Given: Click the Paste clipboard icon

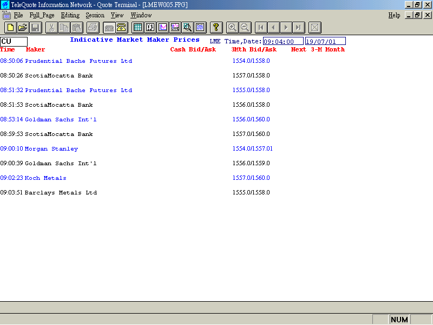Looking at the screenshot, I should 77,28.
